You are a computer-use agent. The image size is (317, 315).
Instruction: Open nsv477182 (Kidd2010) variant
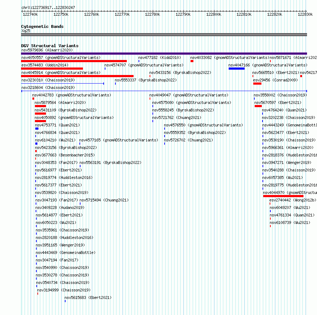[160, 57]
